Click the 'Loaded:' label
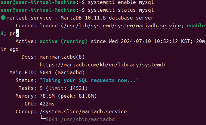The width and height of the screenshot is (206, 125). (x=26, y=26)
